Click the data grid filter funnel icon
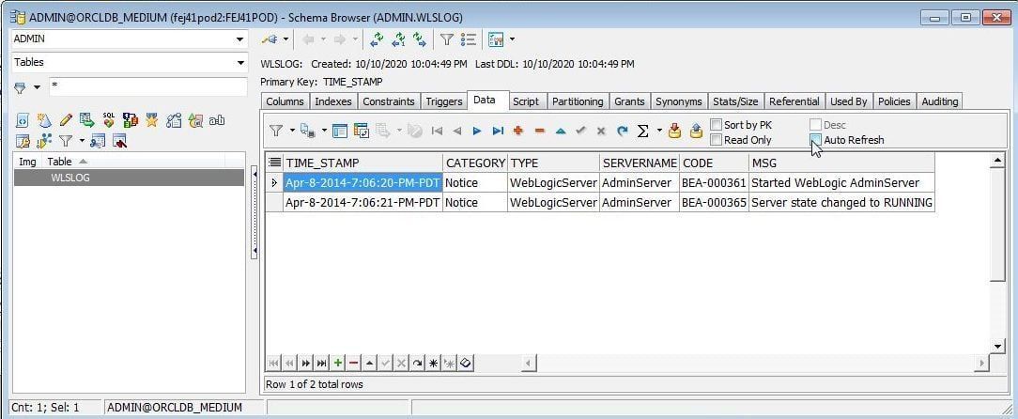Image resolution: width=1018 pixels, height=419 pixels. click(x=276, y=132)
